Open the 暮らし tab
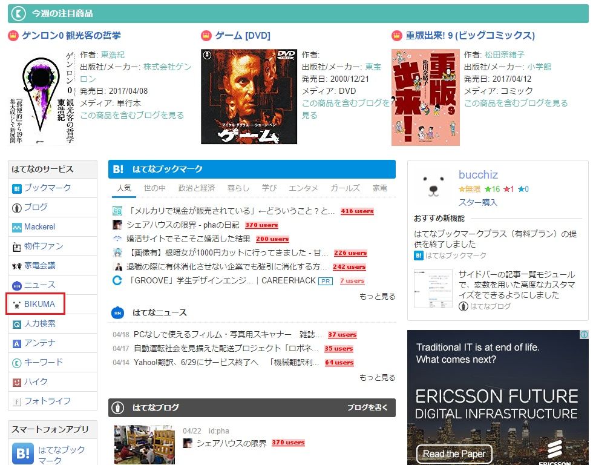 point(238,188)
